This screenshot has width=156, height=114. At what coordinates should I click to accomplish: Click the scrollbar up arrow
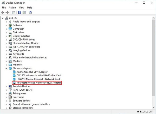coord(154,18)
